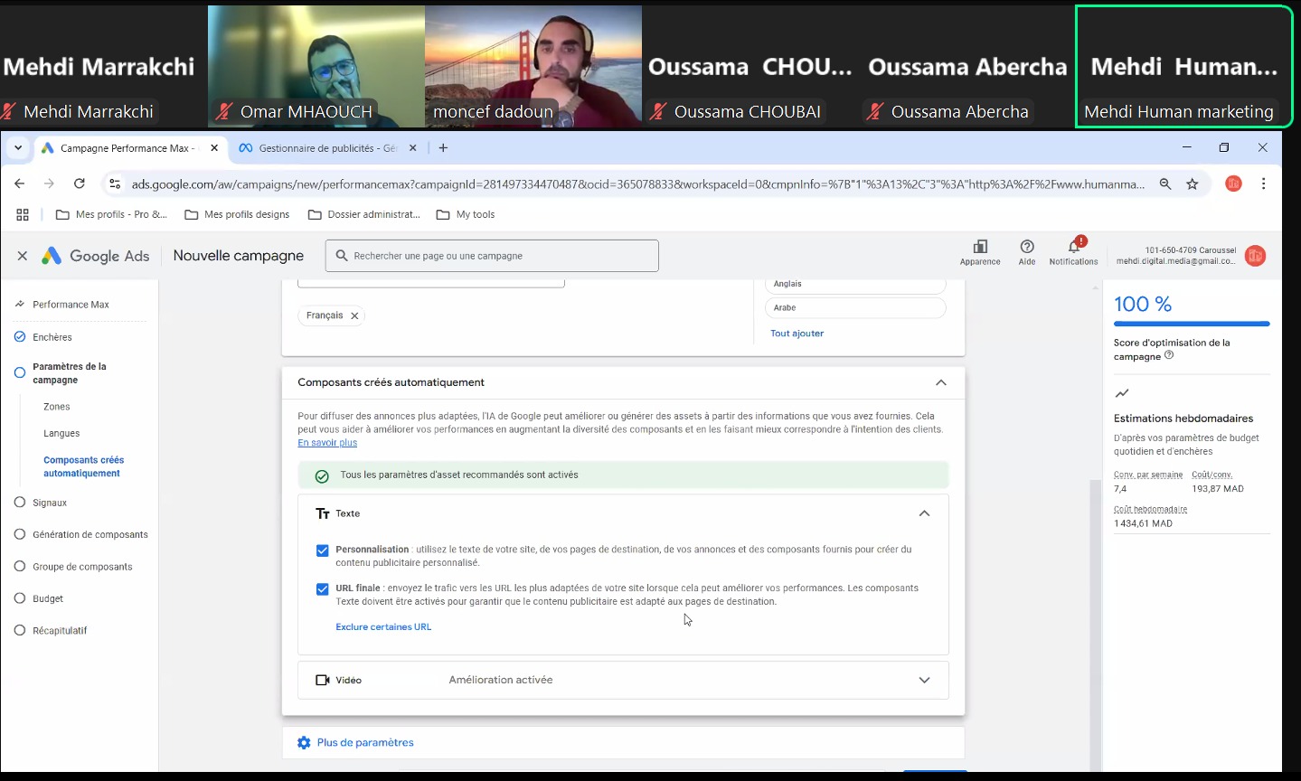Click the Exclure certaines URL link
Screen dimensions: 1301x781
point(383,627)
